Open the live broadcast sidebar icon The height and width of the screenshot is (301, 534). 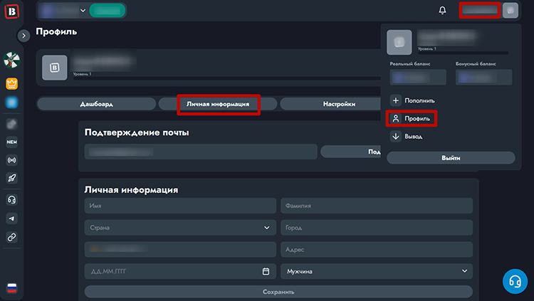(x=11, y=160)
